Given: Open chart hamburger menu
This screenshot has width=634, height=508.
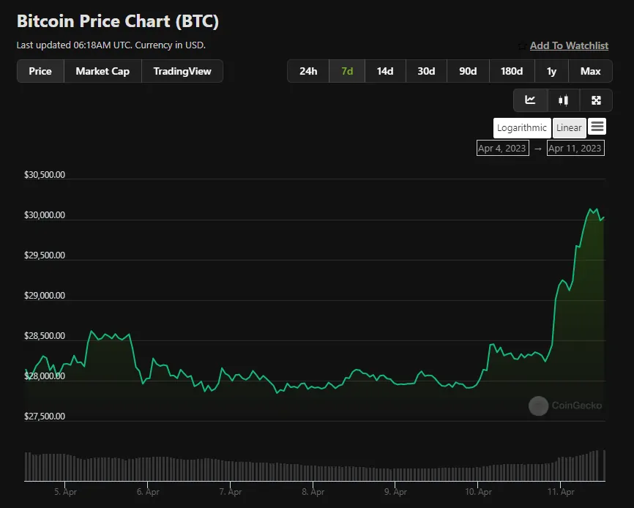Looking at the screenshot, I should pos(597,127).
